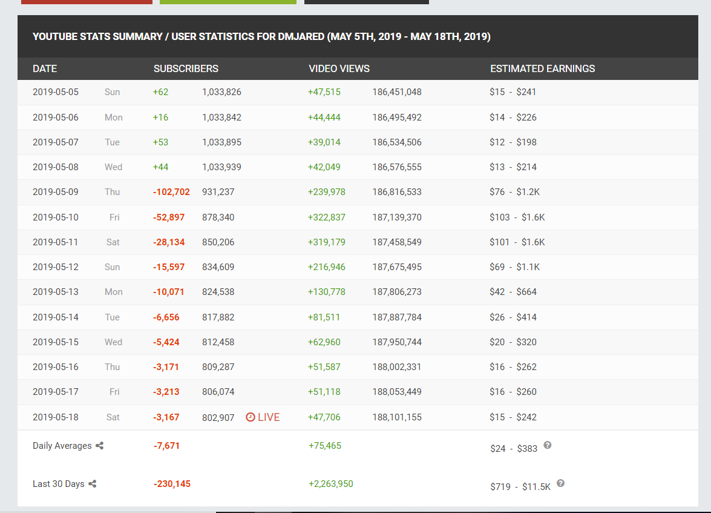Select the date 2019-05-11
Screen dimensions: 711x513
(x=55, y=242)
